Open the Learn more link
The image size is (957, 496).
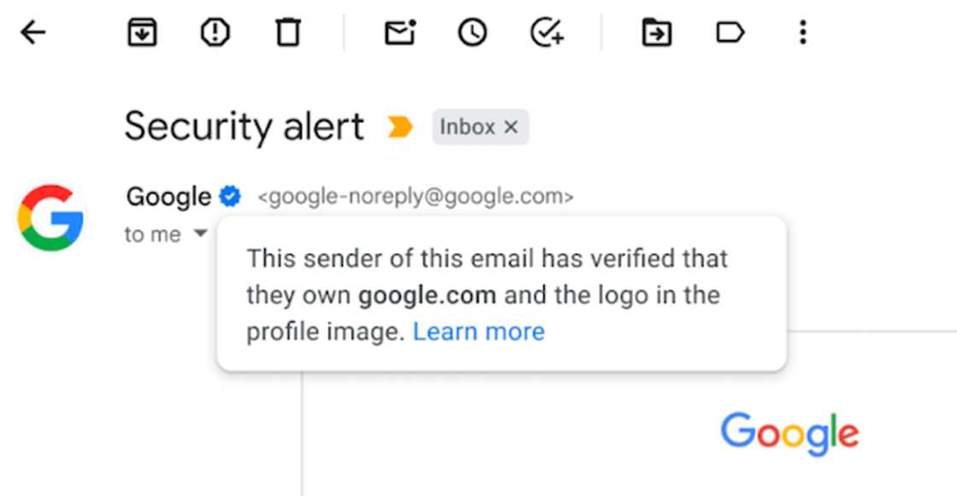click(478, 331)
